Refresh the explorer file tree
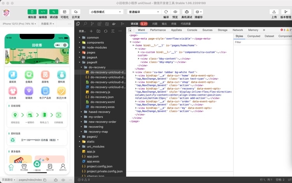Viewport: 292px width, 183px height. (x=106, y=31)
